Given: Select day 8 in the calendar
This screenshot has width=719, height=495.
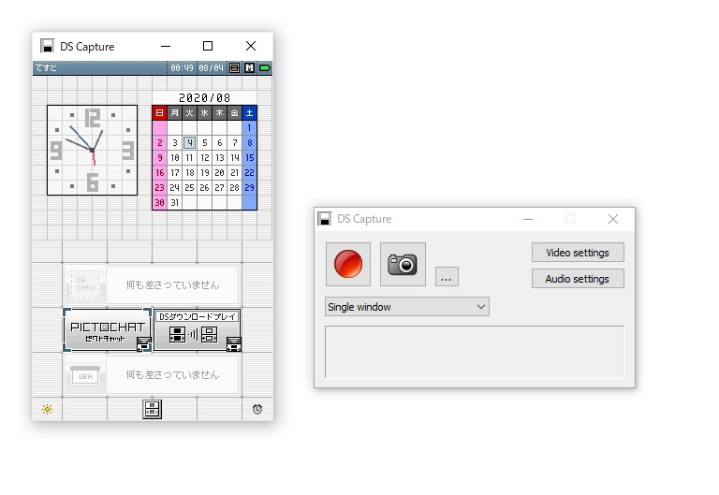Looking at the screenshot, I should (x=249, y=142).
